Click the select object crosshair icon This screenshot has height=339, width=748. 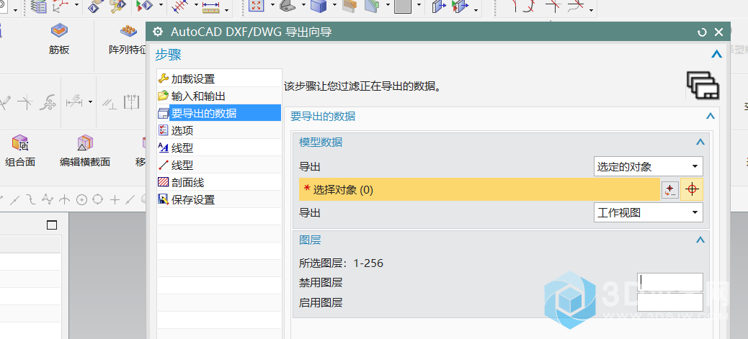(x=692, y=190)
